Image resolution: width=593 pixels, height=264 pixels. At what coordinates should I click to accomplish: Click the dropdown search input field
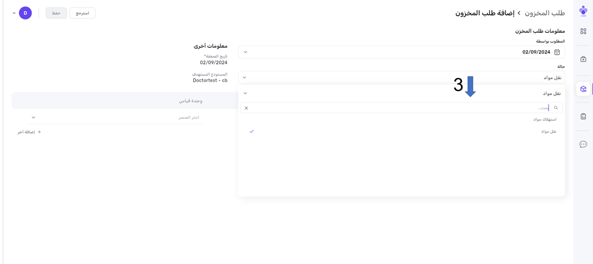pyautogui.click(x=398, y=108)
